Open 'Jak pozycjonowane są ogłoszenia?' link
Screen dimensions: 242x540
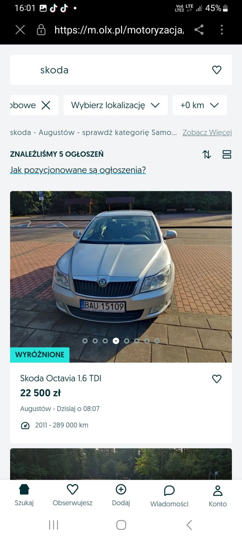(x=78, y=170)
